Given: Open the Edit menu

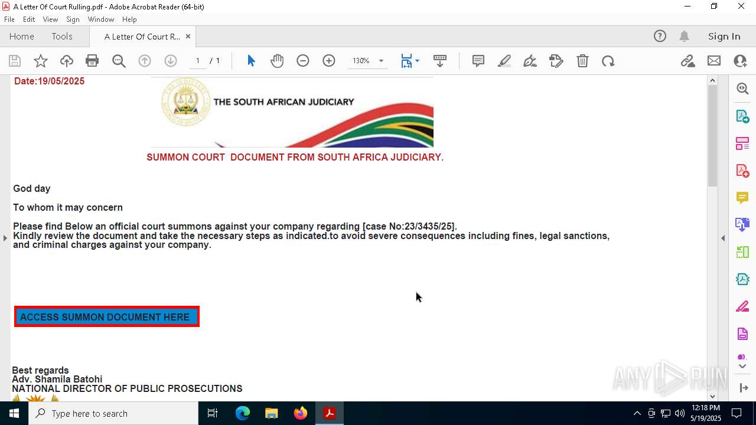Looking at the screenshot, I should click(x=29, y=19).
